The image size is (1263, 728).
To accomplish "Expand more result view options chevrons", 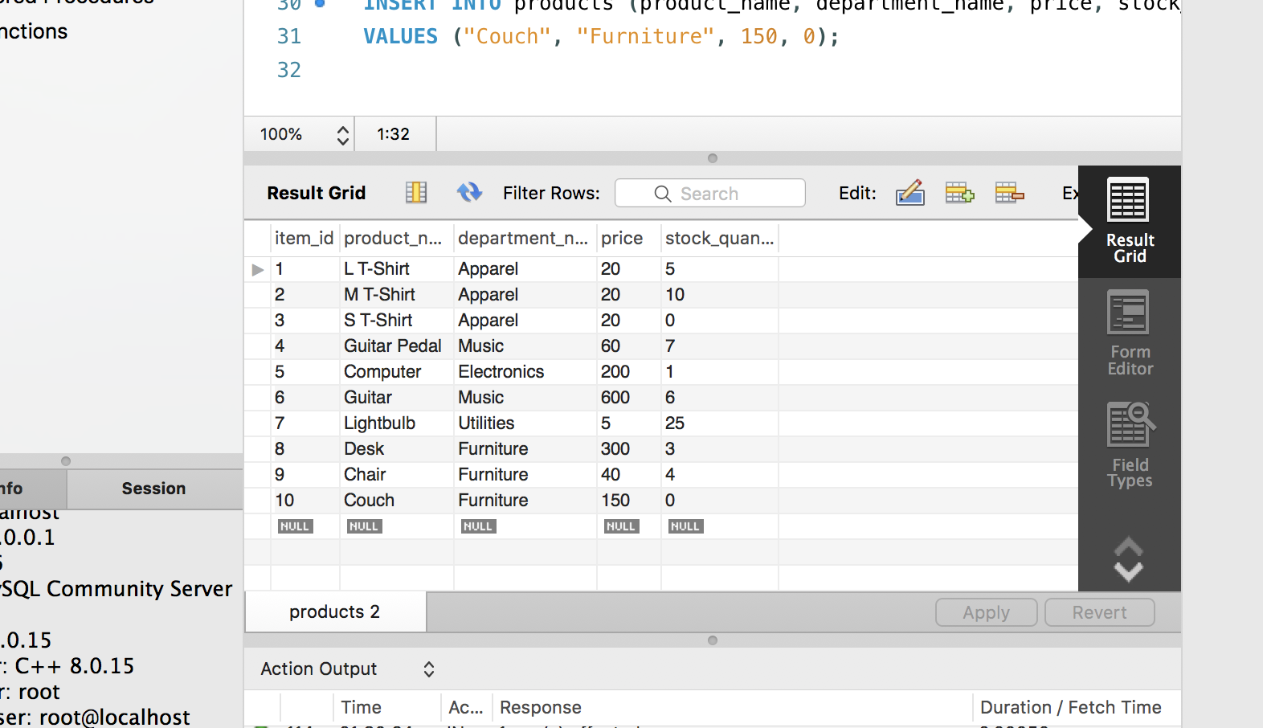I will (1129, 559).
